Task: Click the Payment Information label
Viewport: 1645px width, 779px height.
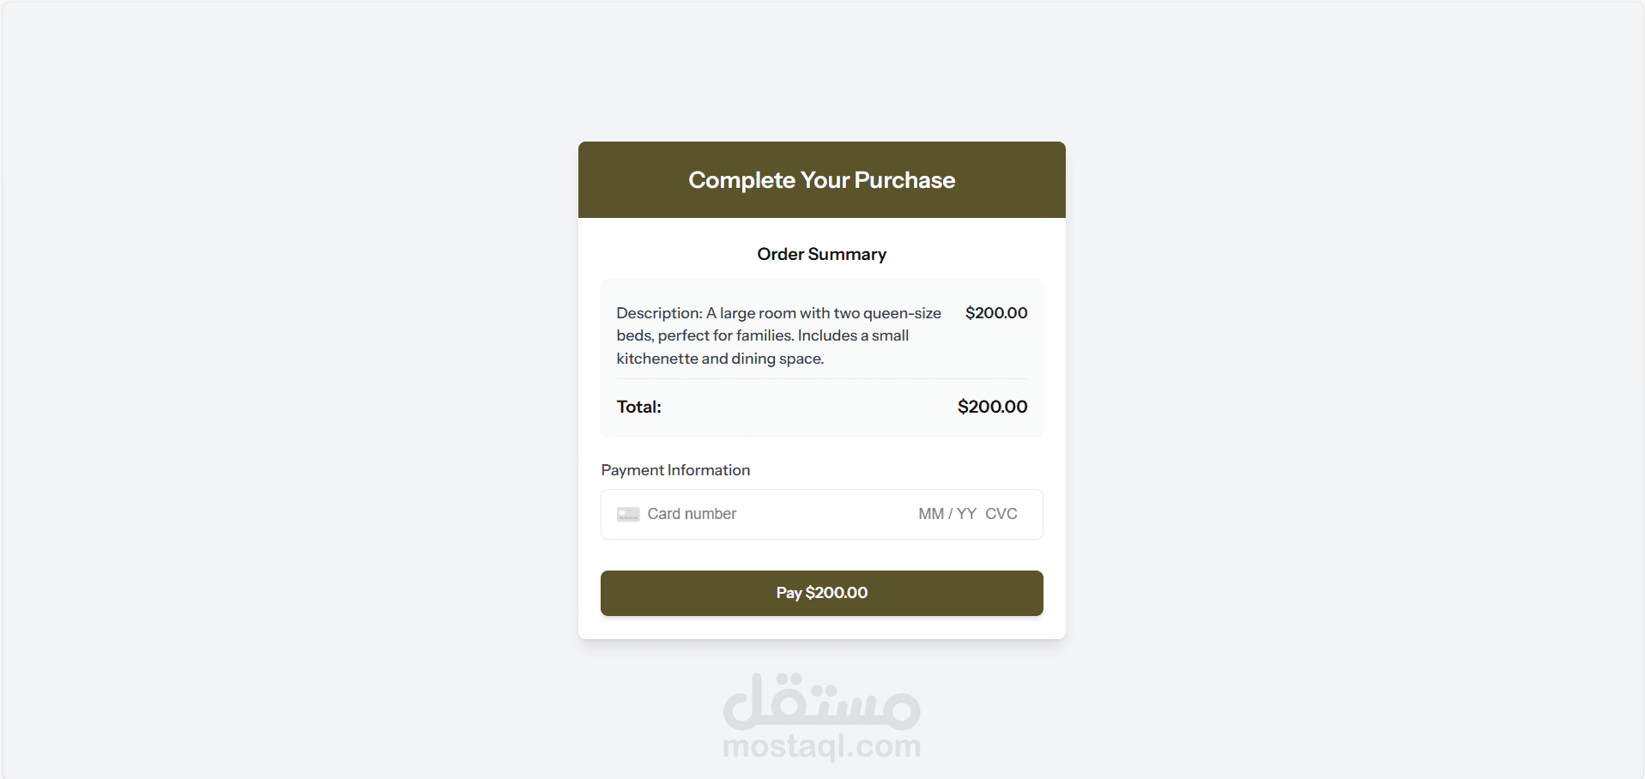Action: click(x=675, y=470)
